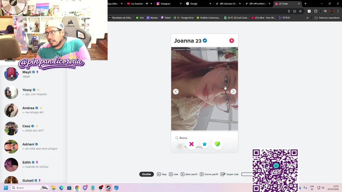342x192 pixels.
Task: Open the Windows Start menu
Action: [6, 188]
